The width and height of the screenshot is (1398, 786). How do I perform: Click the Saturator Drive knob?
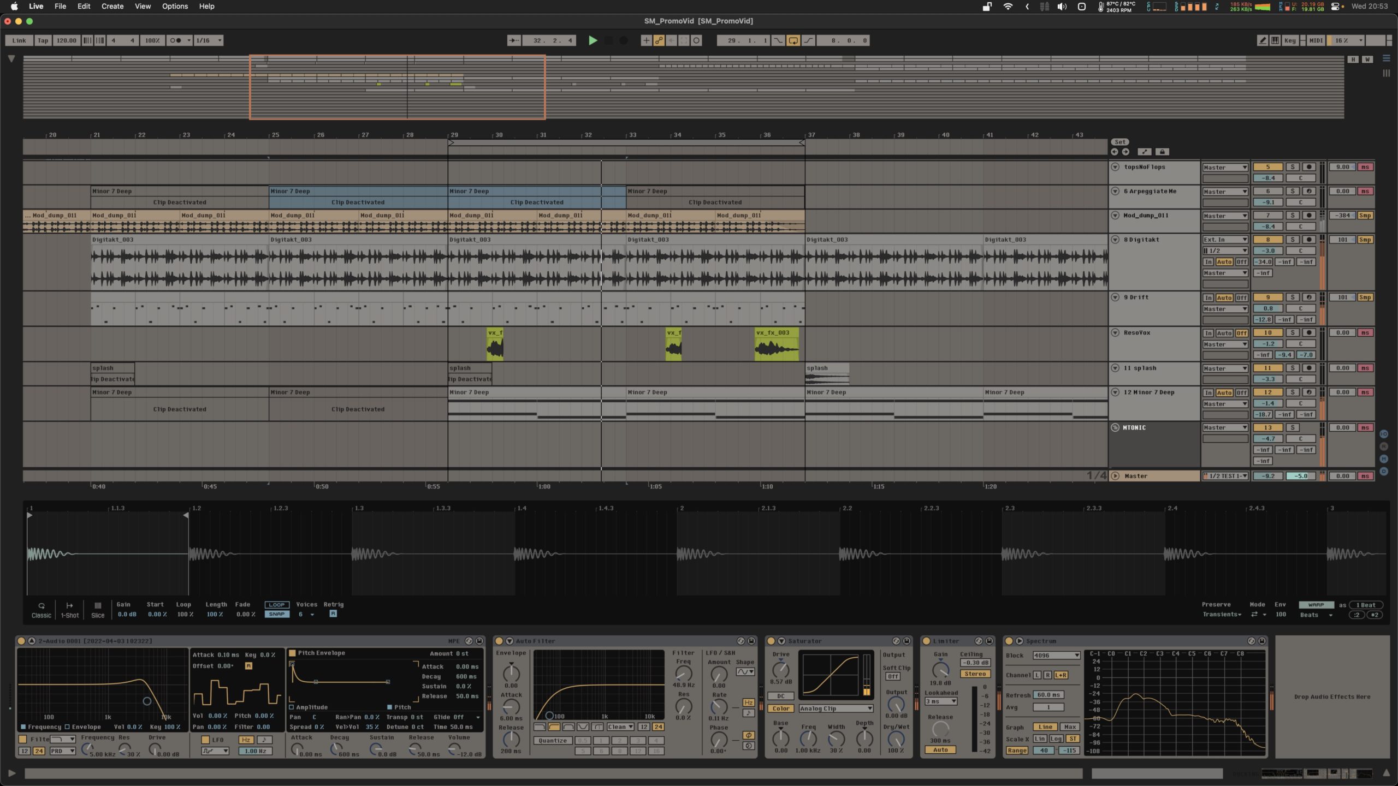(780, 670)
